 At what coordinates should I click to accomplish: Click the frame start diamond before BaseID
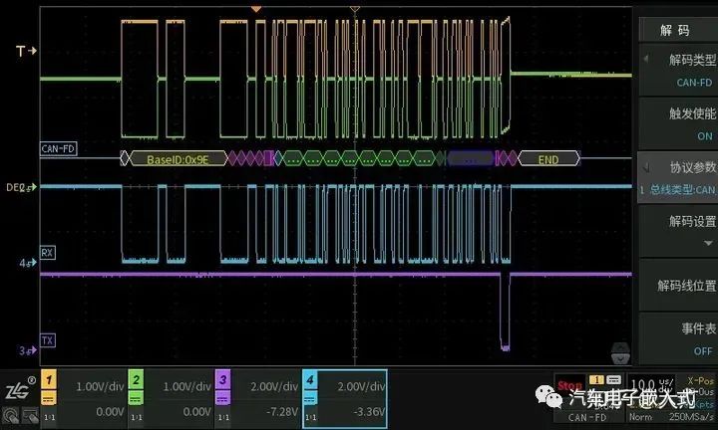pos(125,158)
